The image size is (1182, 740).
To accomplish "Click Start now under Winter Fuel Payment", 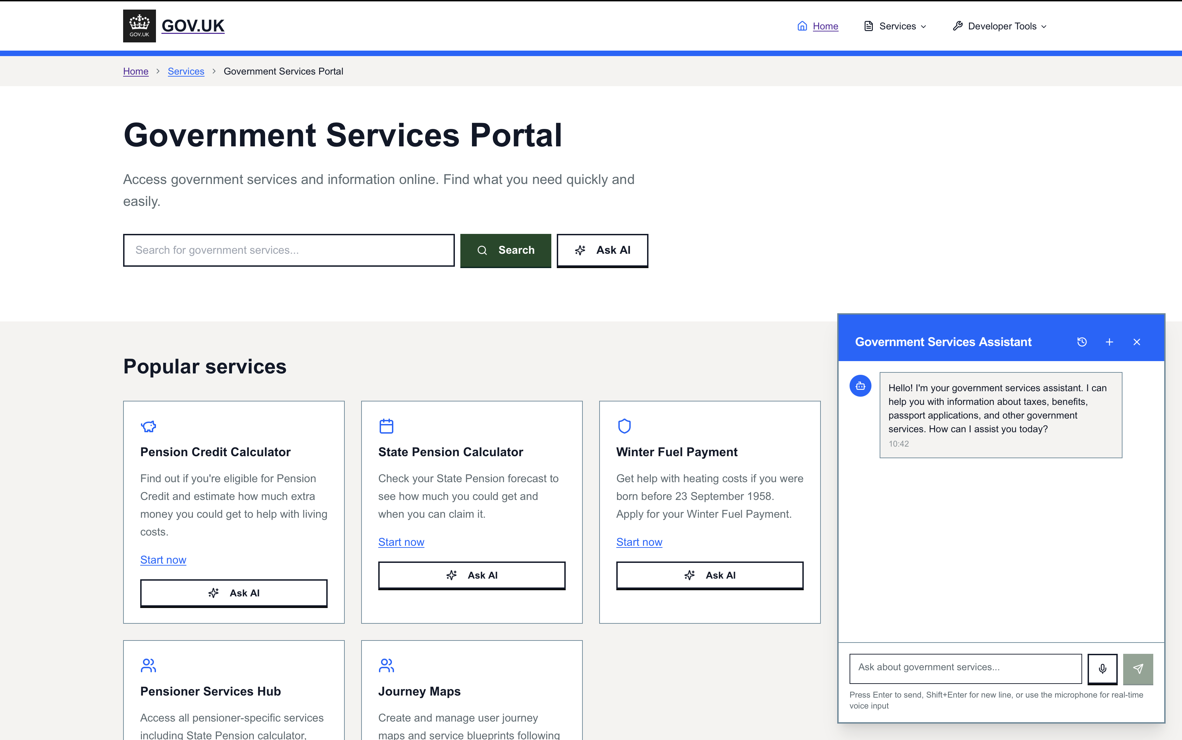I will tap(639, 542).
